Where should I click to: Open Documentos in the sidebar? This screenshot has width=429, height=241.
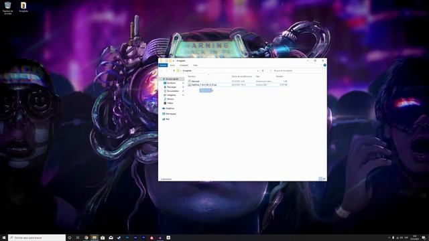pos(173,91)
